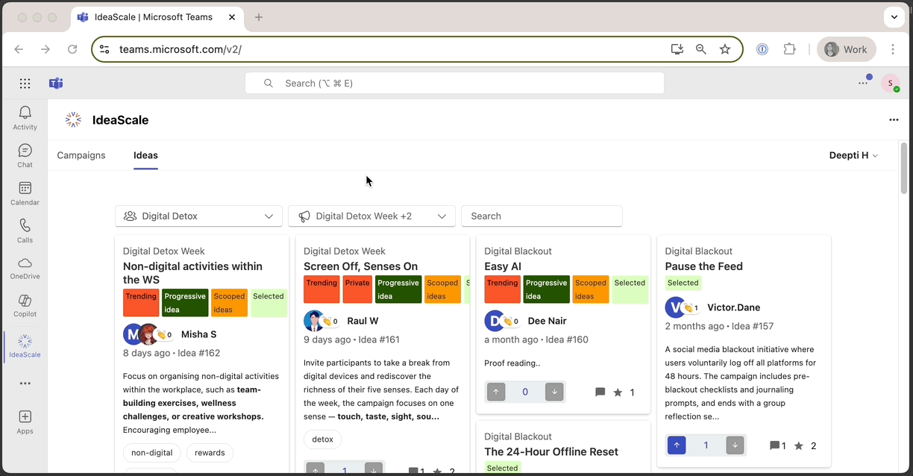Open the Calls section
Image resolution: width=913 pixels, height=476 pixels.
point(25,231)
